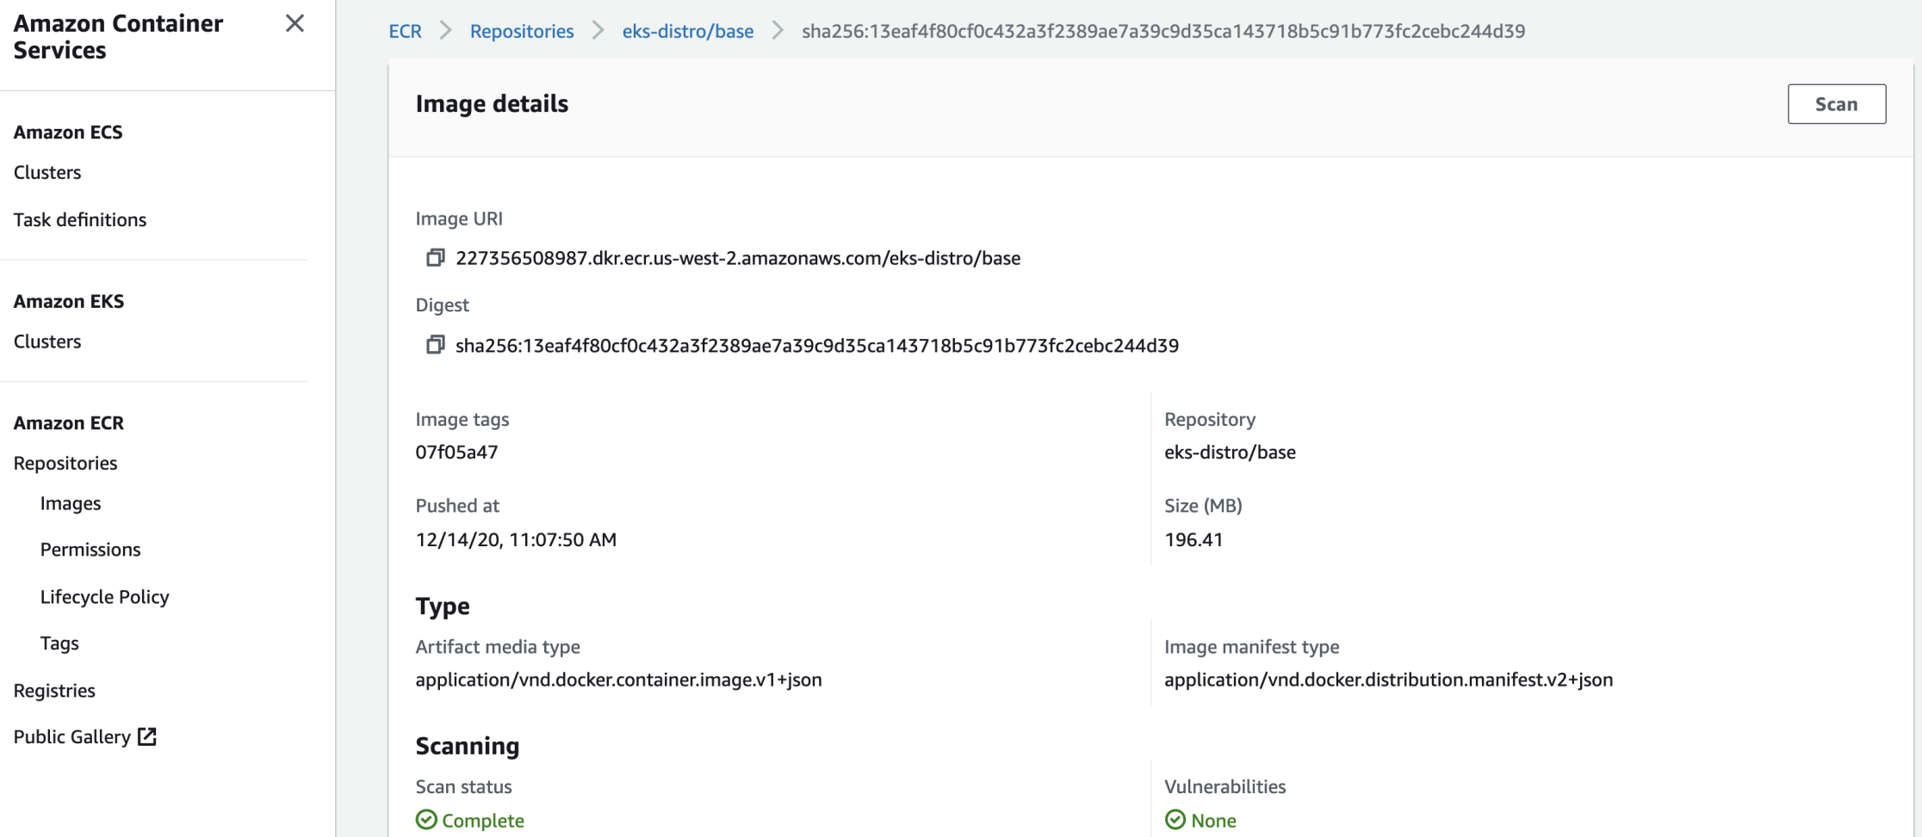Open the eks-distro/base repository link
The width and height of the screenshot is (1922, 837).
tap(687, 31)
